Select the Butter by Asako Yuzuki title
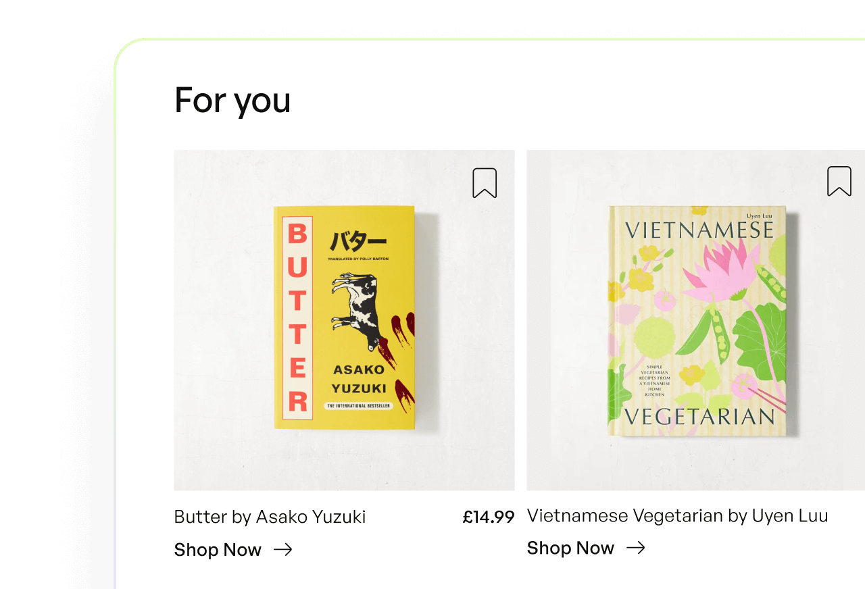 point(269,517)
